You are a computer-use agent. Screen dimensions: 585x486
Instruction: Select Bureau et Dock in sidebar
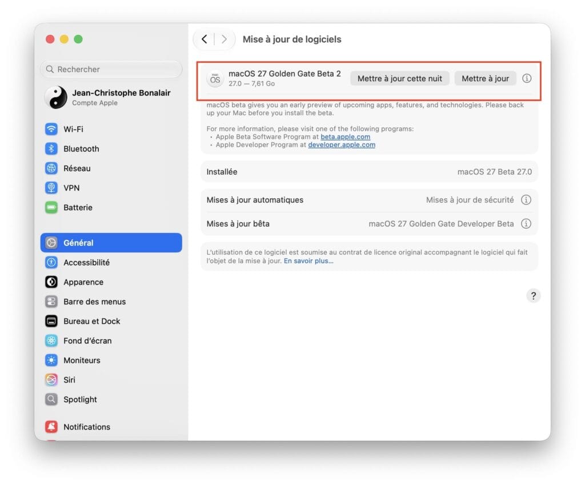(111, 321)
